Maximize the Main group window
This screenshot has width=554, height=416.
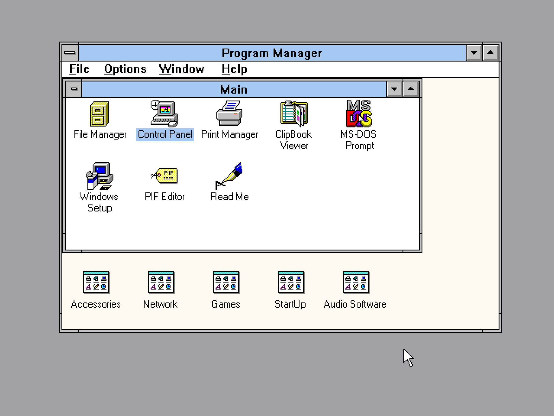pos(411,89)
